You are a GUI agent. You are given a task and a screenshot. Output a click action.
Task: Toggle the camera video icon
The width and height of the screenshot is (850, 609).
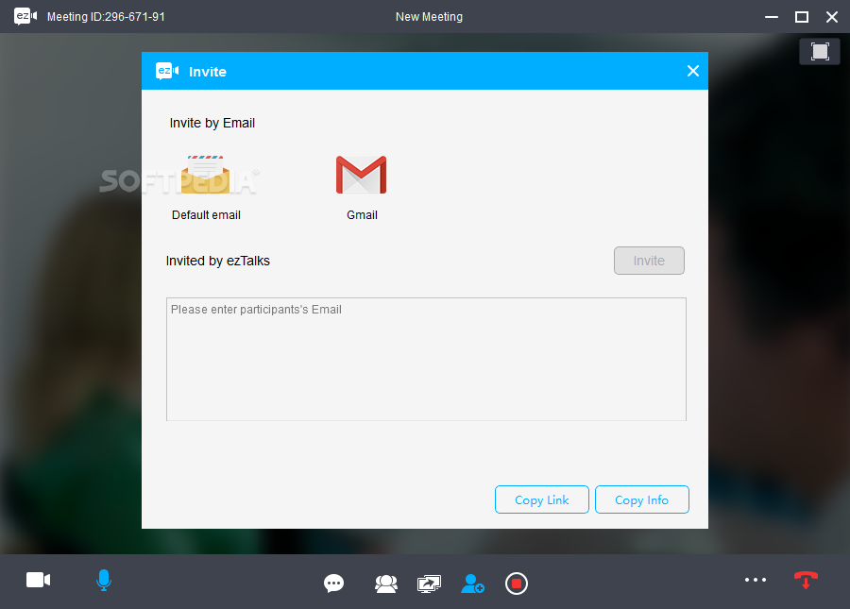[x=38, y=580]
